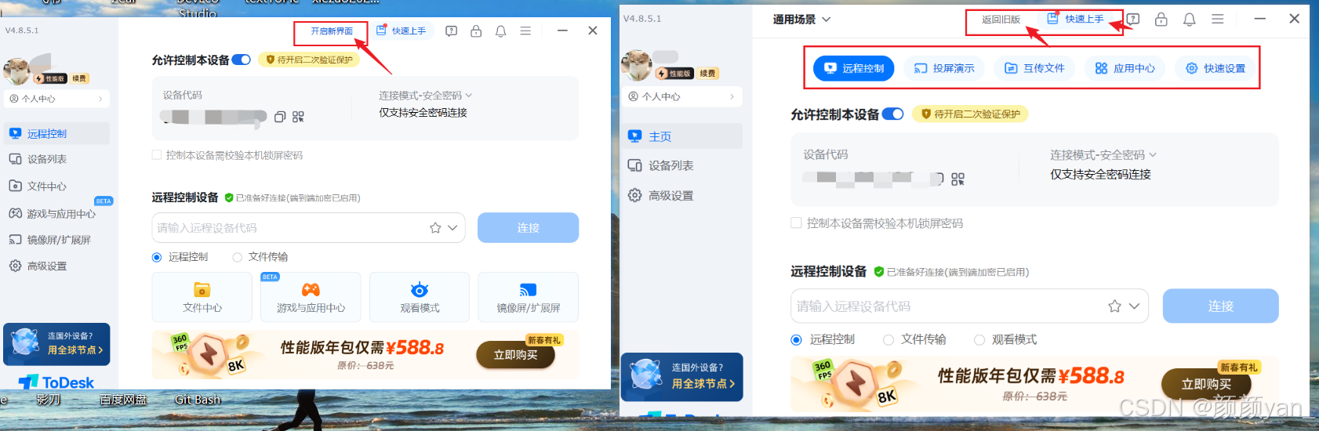The height and width of the screenshot is (431, 1319).
Task: Open 文件中心 card in the left window
Action: (x=202, y=297)
